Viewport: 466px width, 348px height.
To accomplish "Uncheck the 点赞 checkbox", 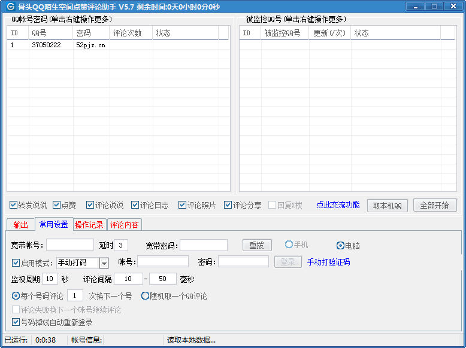I will click(57, 205).
